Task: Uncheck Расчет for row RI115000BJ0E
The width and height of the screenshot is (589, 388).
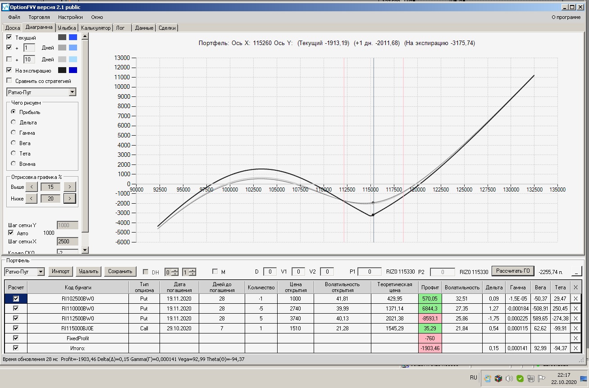Action: 16,328
